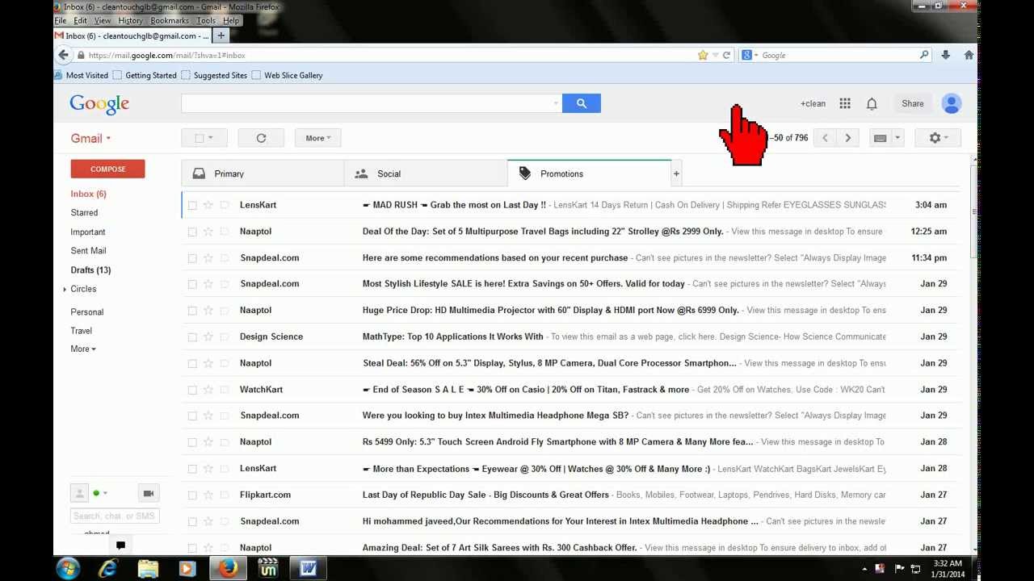Open Windows Explorer folder on taskbar
Image resolution: width=1034 pixels, height=581 pixels.
(x=148, y=568)
